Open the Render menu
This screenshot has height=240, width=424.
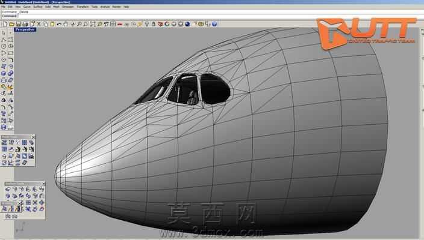[x=117, y=7]
